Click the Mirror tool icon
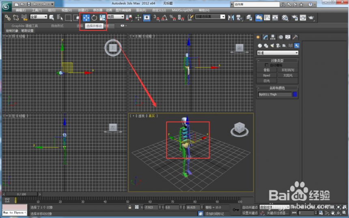This screenshot has width=349, height=218. [x=231, y=17]
